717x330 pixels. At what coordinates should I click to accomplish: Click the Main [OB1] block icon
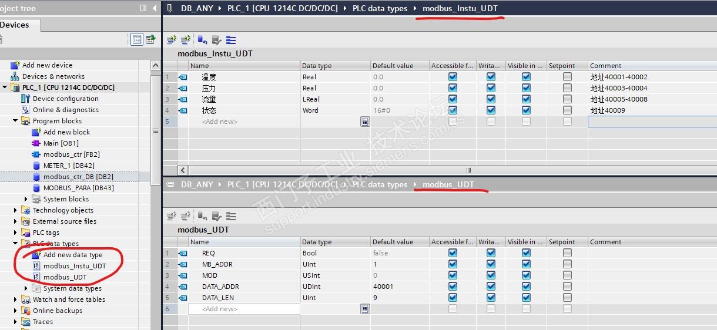(x=36, y=143)
